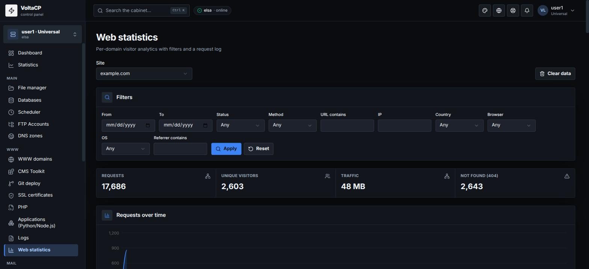Click the Dashboard sidebar icon

click(x=11, y=53)
